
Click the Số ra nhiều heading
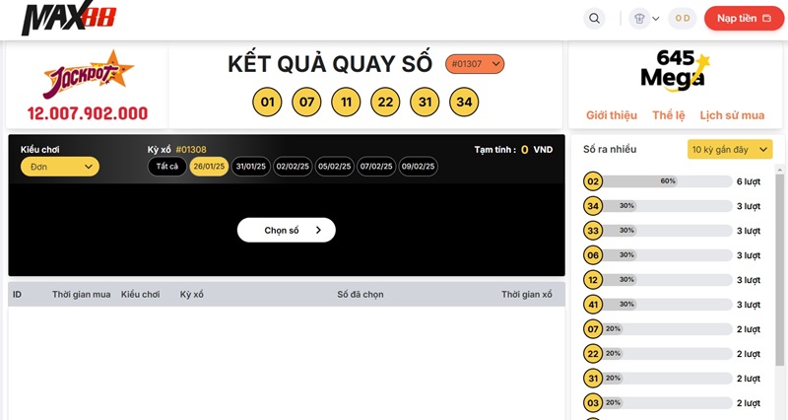pyautogui.click(x=610, y=150)
